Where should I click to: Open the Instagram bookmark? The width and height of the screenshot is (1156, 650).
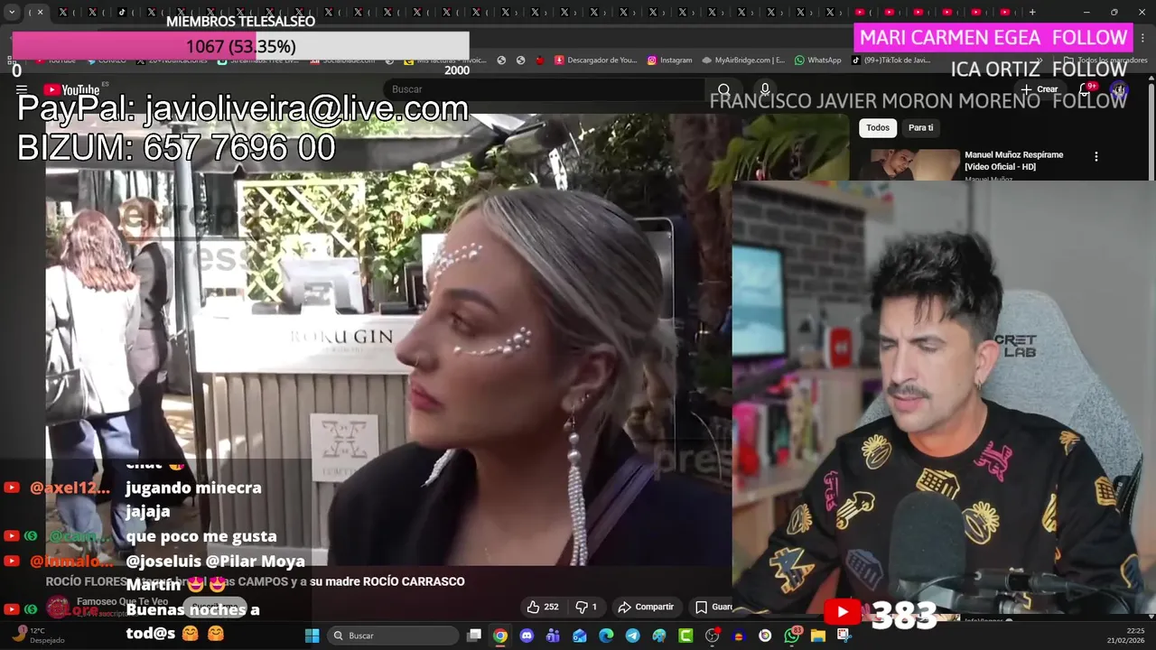(x=669, y=60)
